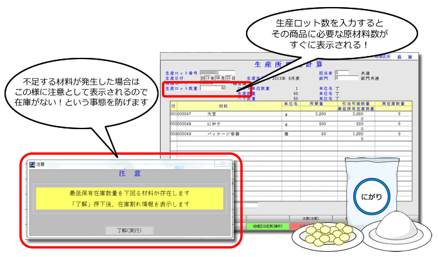This screenshot has width=438, height=257.
Task: Click the 実在庫数量 column header
Action: pyautogui.click(x=399, y=103)
